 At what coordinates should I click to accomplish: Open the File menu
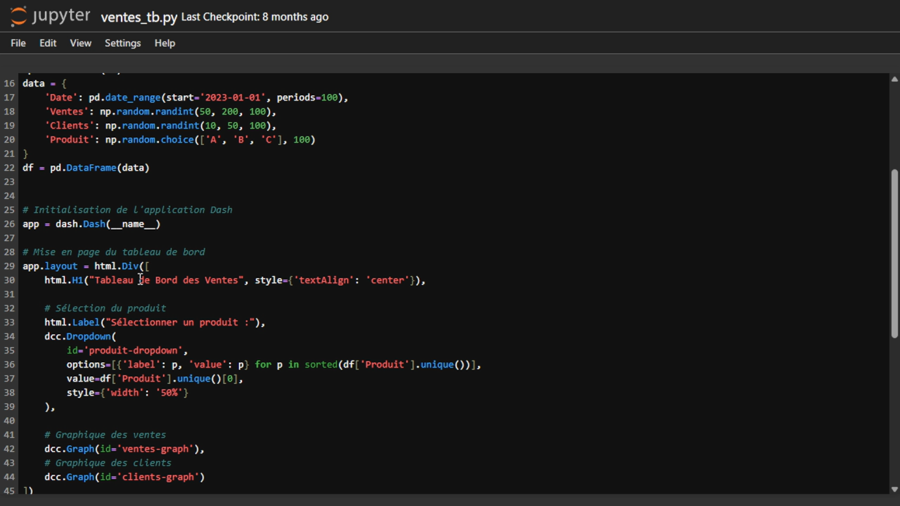click(x=18, y=43)
